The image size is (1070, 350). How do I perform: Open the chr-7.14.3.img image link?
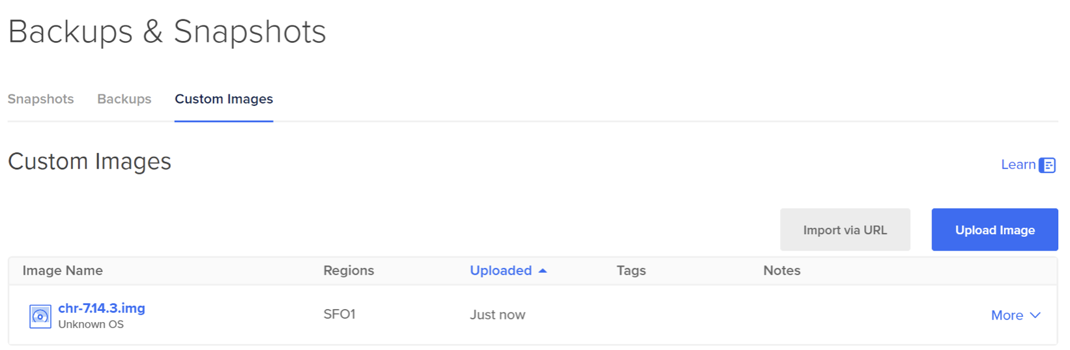102,308
